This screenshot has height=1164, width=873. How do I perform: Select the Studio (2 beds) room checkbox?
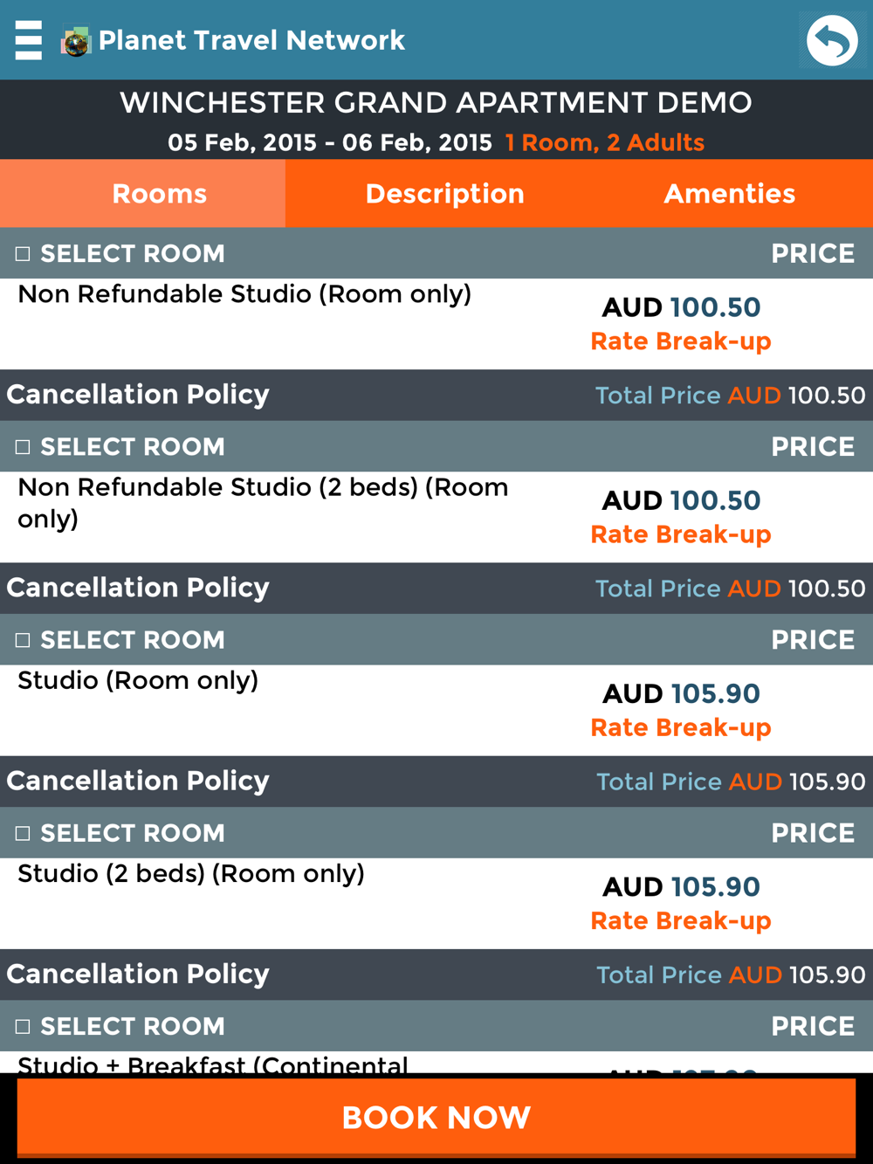point(24,833)
